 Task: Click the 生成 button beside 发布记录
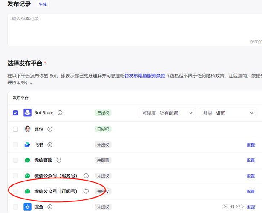click(43, 4)
